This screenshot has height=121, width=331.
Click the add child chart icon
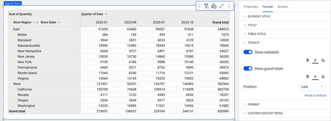click(214, 6)
